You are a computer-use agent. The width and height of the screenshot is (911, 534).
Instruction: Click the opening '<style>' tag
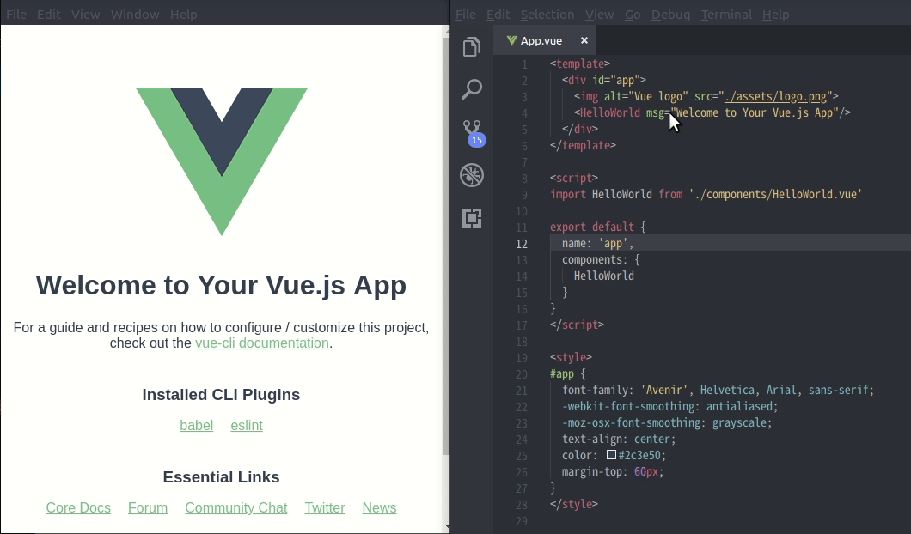click(572, 357)
